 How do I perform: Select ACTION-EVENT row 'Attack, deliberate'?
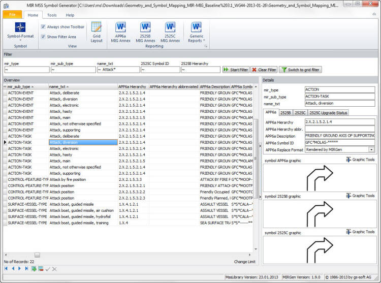pos(129,93)
